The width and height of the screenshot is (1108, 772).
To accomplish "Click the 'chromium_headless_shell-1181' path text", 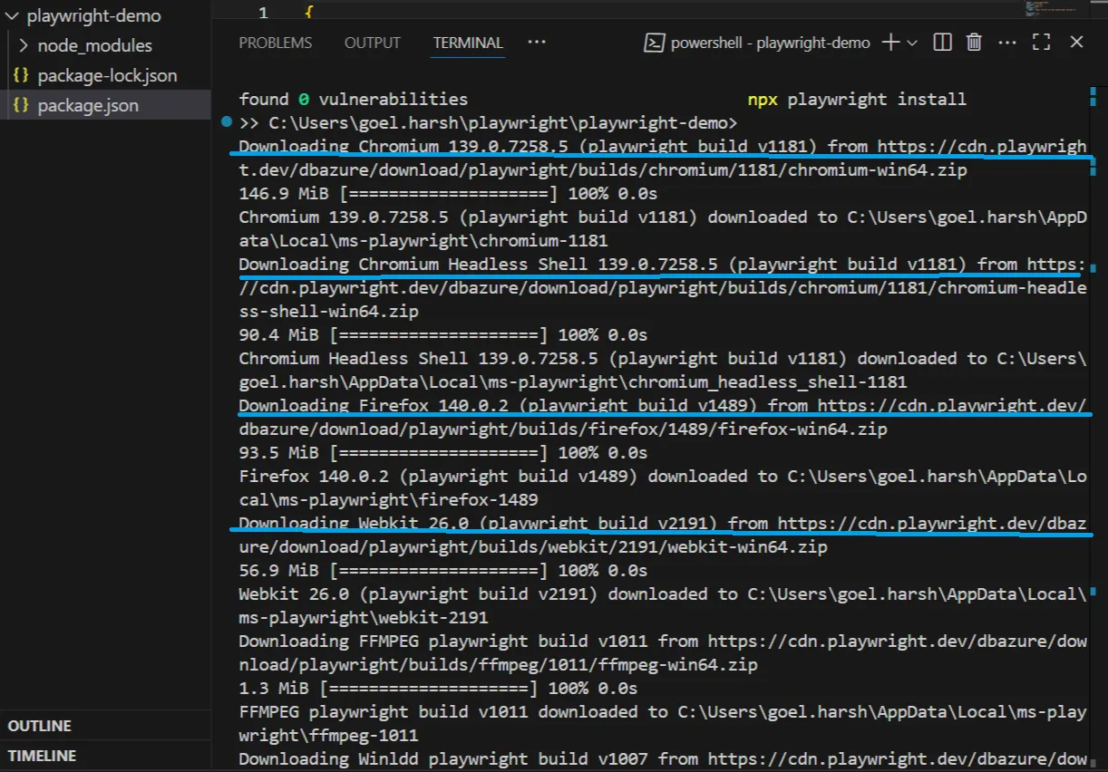I will 767,382.
